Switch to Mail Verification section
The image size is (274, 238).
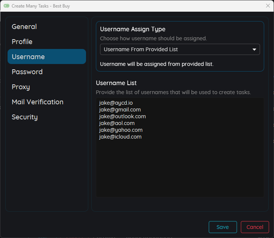pos(37,102)
